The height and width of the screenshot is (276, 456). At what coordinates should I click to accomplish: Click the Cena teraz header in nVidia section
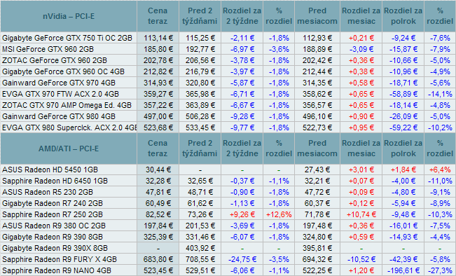pos(158,16)
